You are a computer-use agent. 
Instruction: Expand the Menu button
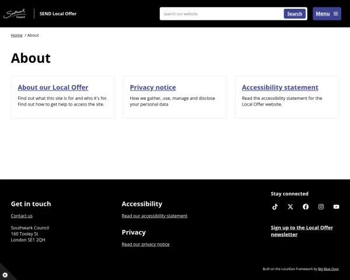click(x=327, y=13)
